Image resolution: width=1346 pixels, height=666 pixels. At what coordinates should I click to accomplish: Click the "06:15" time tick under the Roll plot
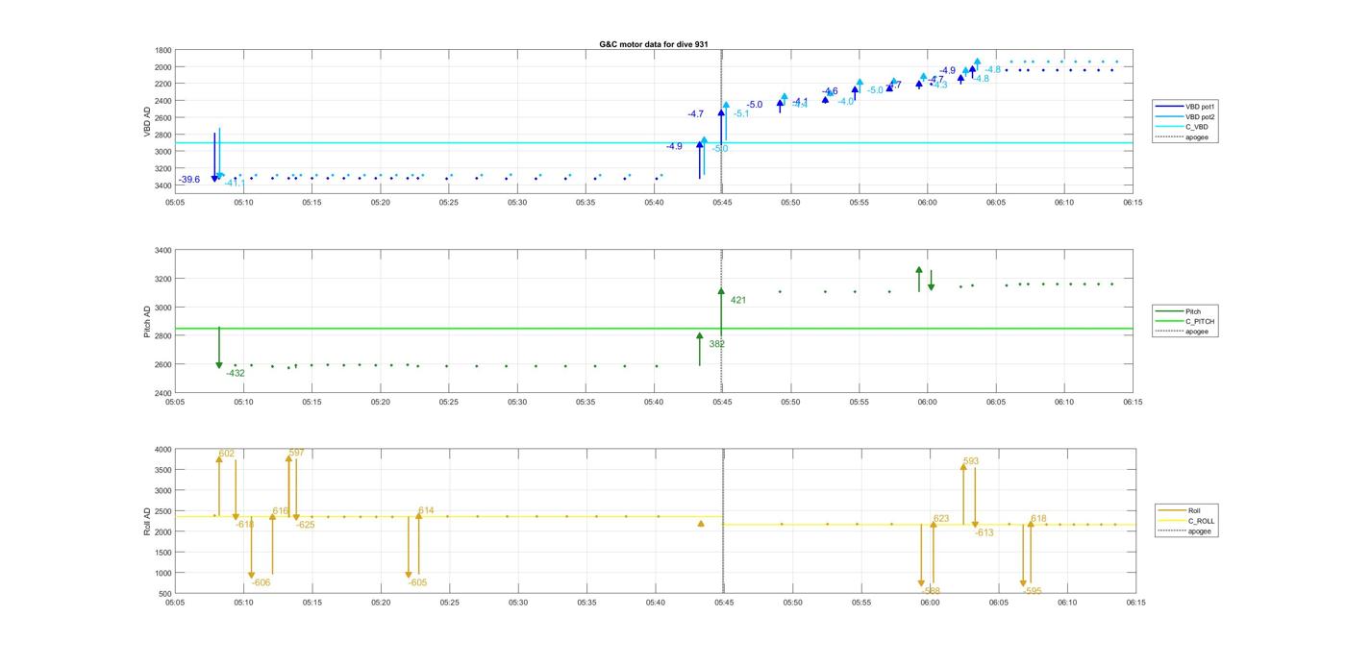click(1134, 604)
